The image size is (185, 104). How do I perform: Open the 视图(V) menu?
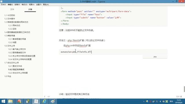click(x=32, y=5)
